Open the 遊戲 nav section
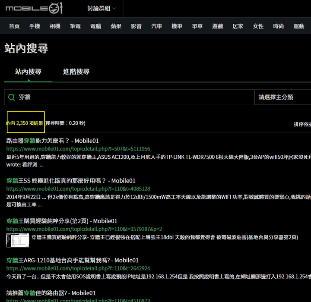311x302 pixels. (x=218, y=26)
